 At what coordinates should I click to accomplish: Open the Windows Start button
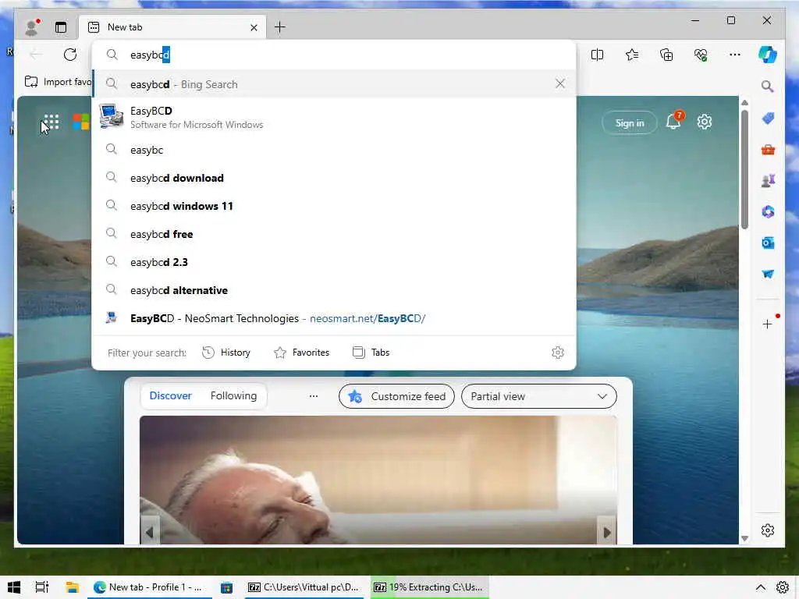tap(14, 587)
